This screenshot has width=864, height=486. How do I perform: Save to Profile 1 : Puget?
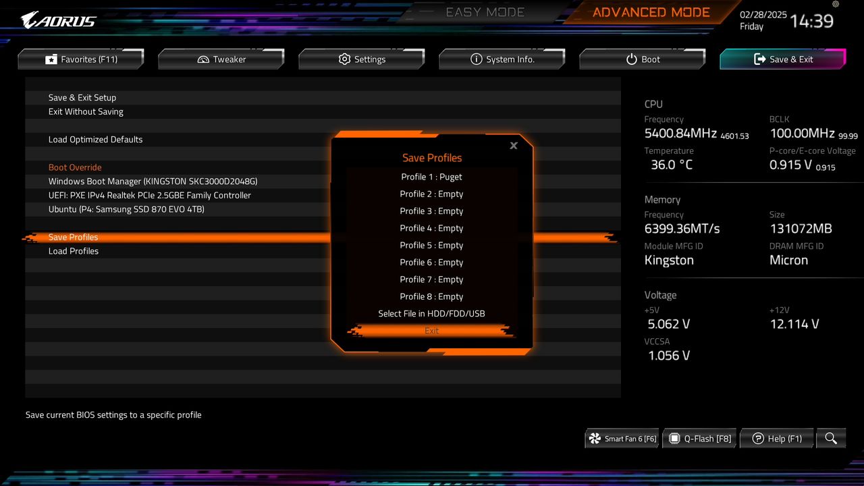point(432,177)
